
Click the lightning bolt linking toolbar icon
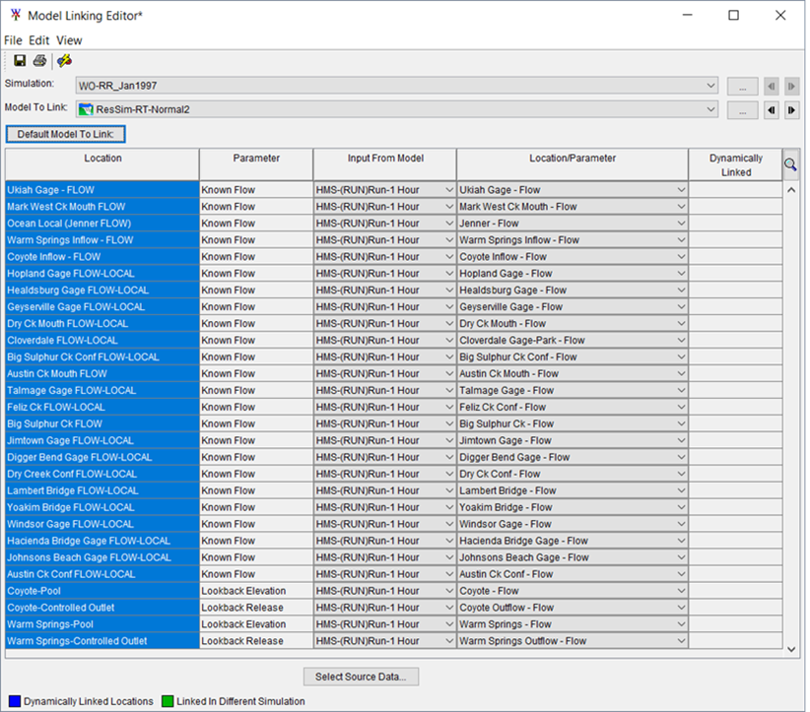coord(63,60)
